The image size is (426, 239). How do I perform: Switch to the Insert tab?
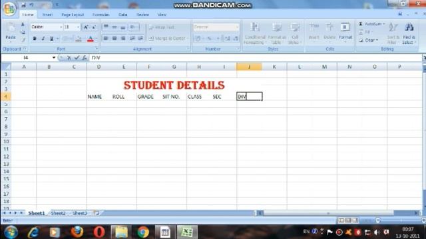click(x=47, y=15)
